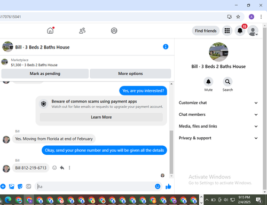Click the message "Yes, are you interested?"
Viewport: 267px width, 205px height.
[143, 91]
